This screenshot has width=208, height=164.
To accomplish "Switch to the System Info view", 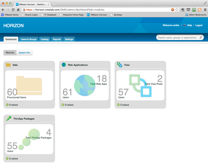I will click(24, 53).
